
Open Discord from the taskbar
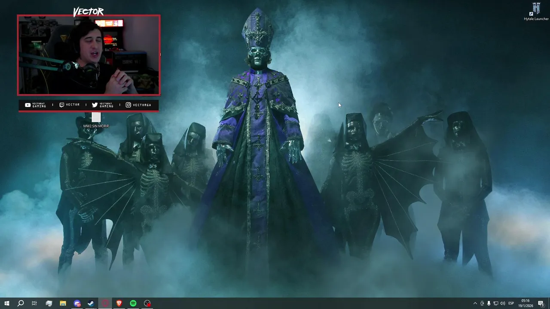point(77,303)
